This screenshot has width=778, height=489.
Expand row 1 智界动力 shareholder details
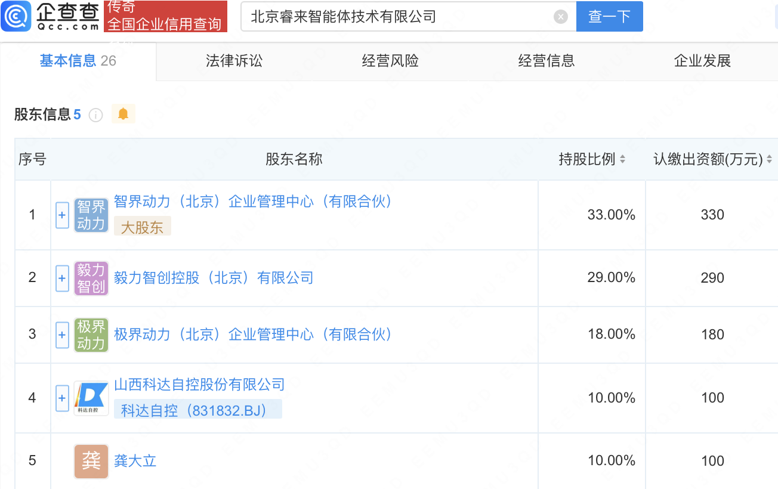62,215
